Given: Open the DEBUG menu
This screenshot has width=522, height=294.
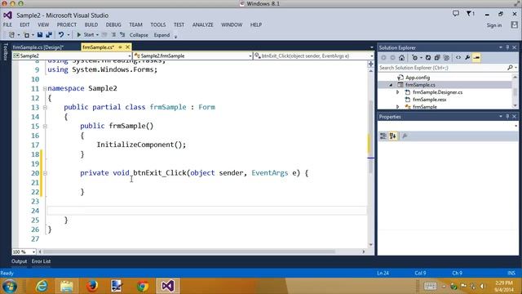Looking at the screenshot, I should pyautogui.click(x=113, y=24).
